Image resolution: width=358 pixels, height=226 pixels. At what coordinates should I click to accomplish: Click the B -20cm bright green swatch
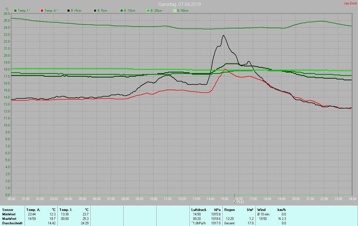148,11
